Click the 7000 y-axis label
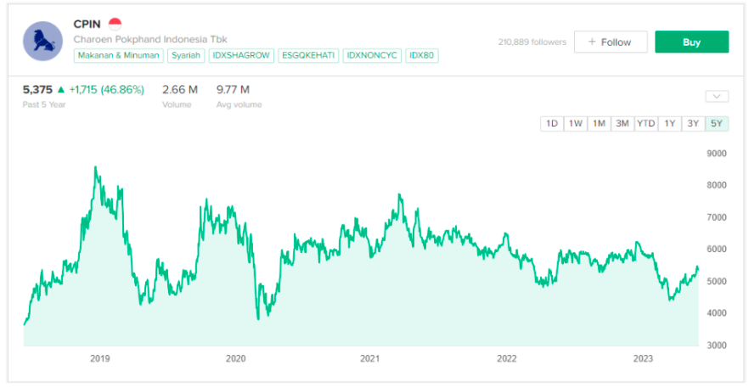Viewport: 749px width, 388px height. coord(717,217)
